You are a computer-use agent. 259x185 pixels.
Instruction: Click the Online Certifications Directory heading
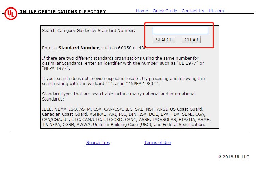coord(63,12)
